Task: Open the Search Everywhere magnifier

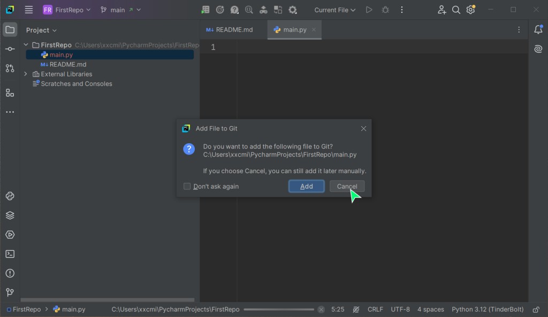Action: pos(456,10)
